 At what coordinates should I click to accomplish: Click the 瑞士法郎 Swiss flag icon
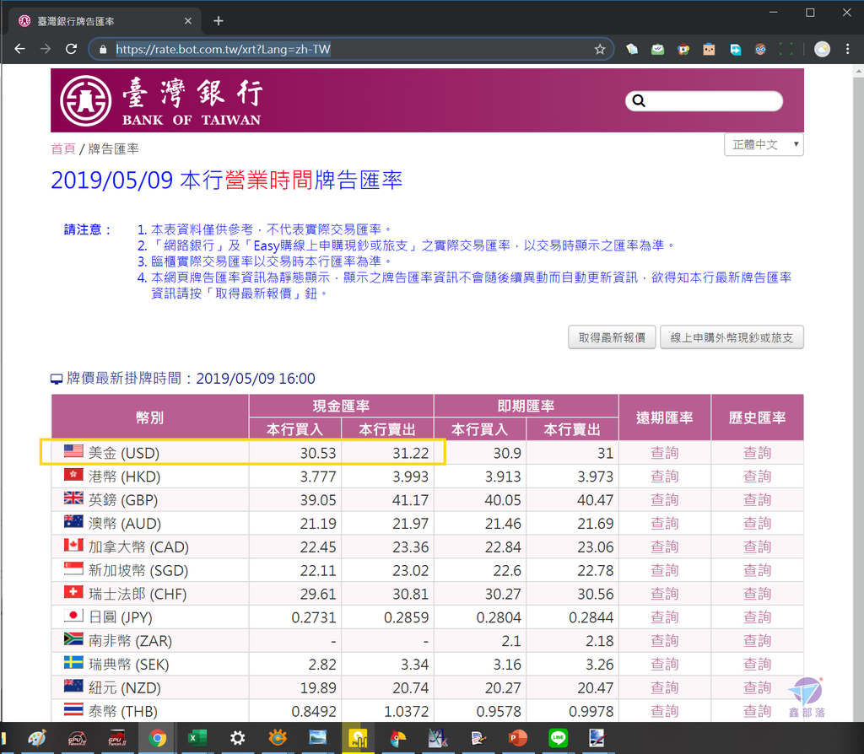coord(73,592)
